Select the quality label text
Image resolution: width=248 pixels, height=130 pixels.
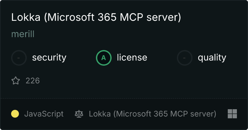tap(212, 58)
